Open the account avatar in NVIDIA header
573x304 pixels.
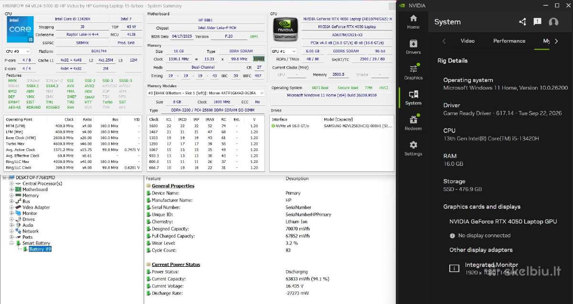coord(553,22)
